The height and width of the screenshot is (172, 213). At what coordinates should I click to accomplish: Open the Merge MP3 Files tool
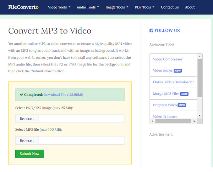click(166, 94)
